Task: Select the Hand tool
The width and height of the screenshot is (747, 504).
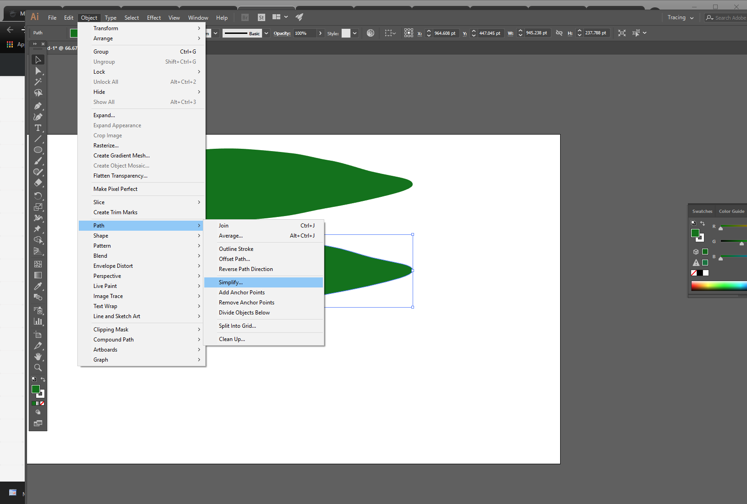Action: click(x=38, y=357)
